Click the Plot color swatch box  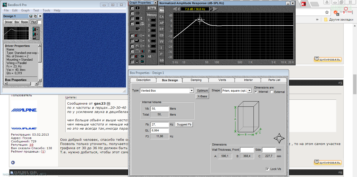[39, 22]
